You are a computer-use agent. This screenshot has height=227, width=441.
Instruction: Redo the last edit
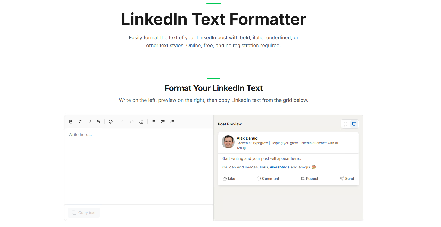coord(132,121)
